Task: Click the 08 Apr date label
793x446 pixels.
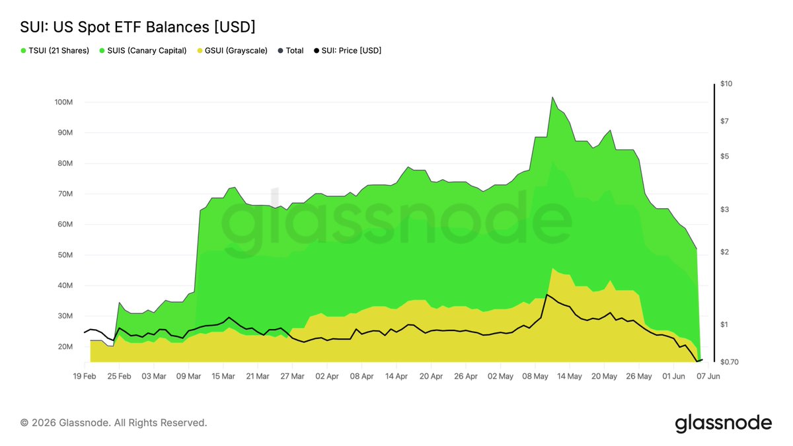Action: click(x=361, y=376)
